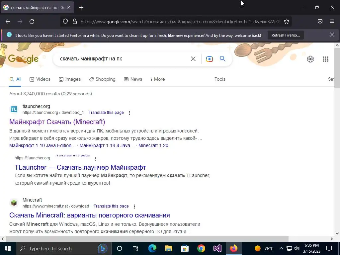Close the Google search tab
The width and height of the screenshot is (340, 255).
69,7
